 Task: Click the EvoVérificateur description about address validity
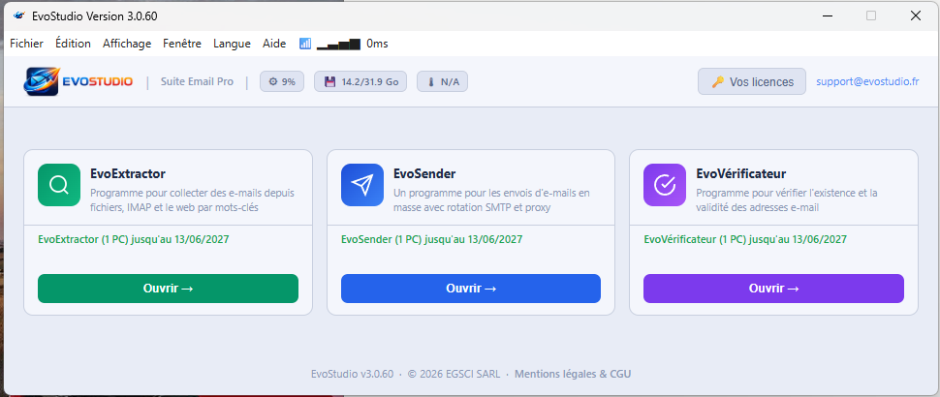787,200
